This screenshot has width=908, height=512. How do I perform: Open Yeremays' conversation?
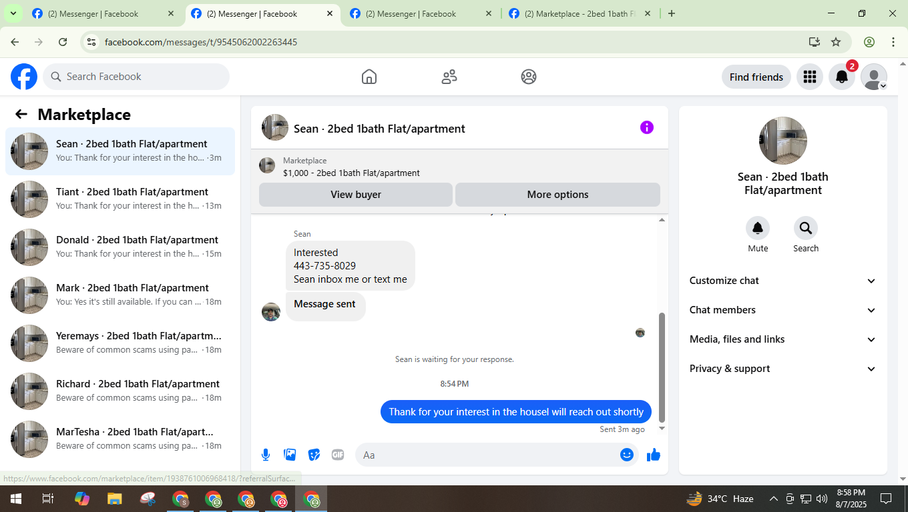click(120, 343)
